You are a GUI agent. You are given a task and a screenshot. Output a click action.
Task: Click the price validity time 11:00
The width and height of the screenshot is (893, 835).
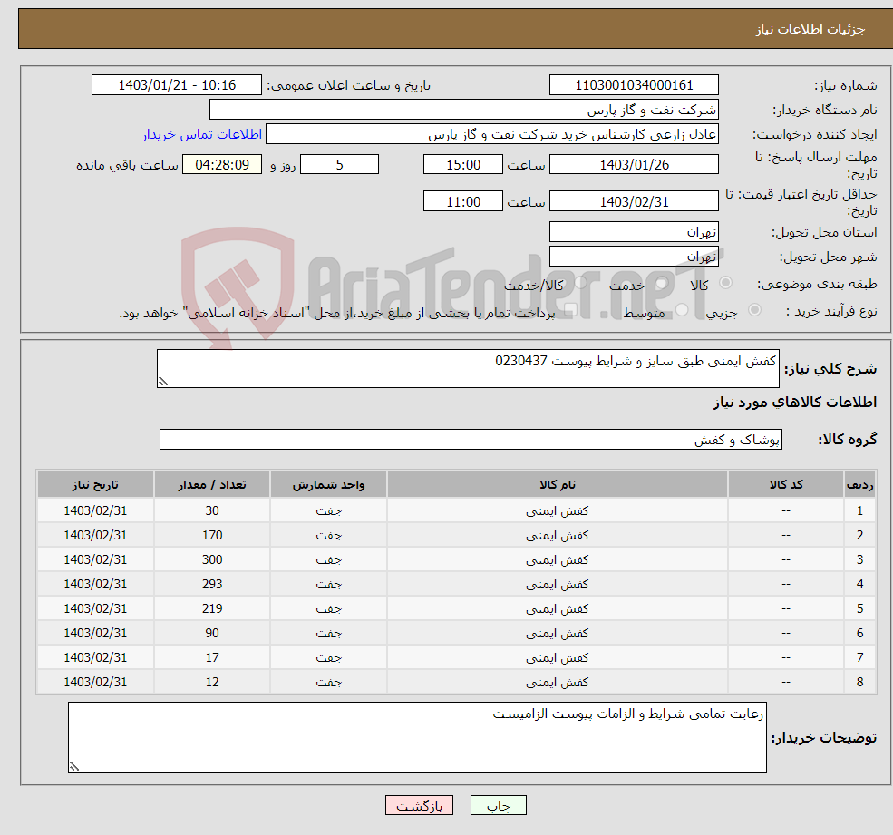463,201
